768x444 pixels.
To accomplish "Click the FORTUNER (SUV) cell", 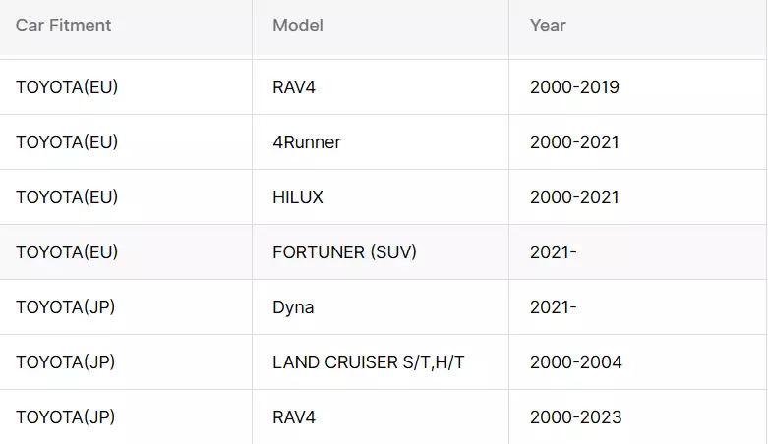I will (x=344, y=252).
